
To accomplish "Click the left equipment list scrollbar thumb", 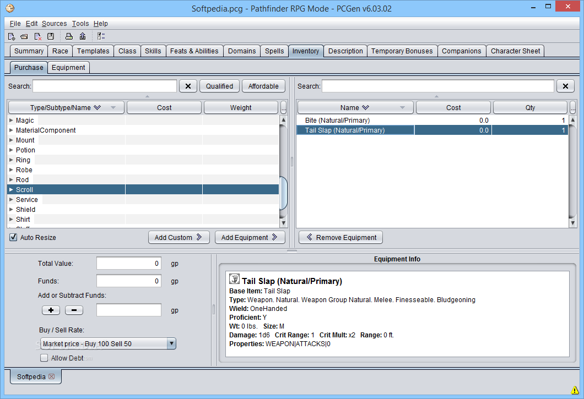I will point(283,194).
